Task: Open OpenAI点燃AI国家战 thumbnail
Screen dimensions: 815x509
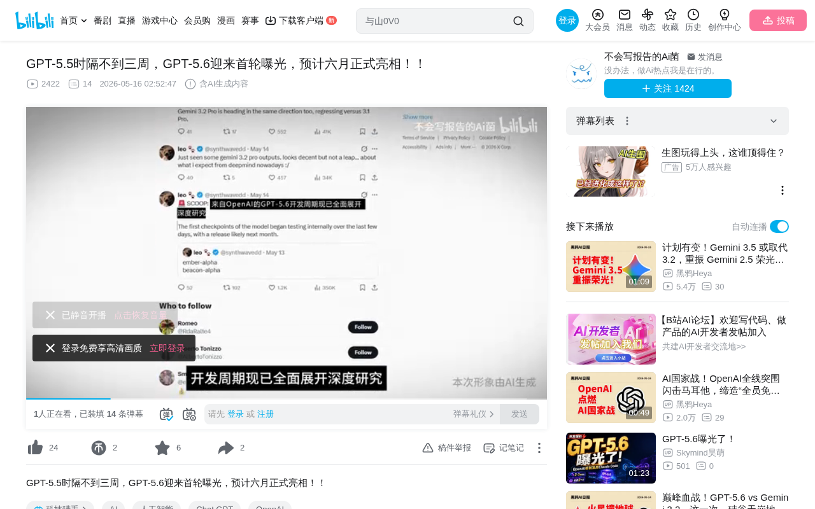Action: click(x=611, y=398)
